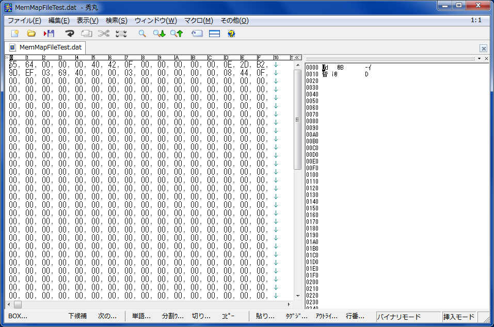Click the Copy icon in toolbar
Viewport: 494px width, 327px height.
[86, 34]
